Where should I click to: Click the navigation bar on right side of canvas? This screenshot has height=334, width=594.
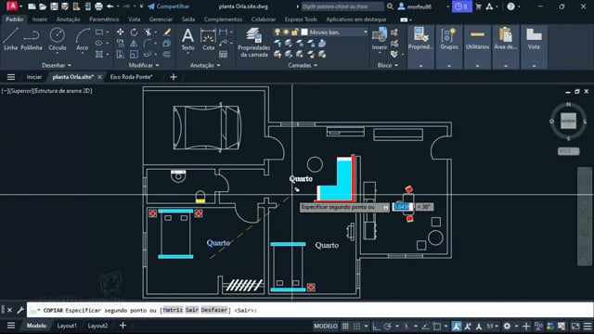tap(585, 216)
